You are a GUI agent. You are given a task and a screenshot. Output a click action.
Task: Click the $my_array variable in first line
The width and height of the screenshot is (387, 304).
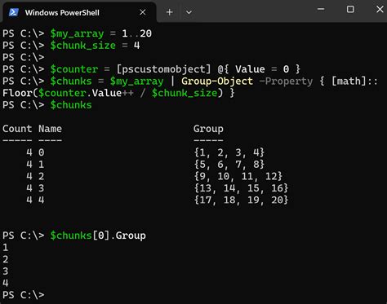(77, 33)
